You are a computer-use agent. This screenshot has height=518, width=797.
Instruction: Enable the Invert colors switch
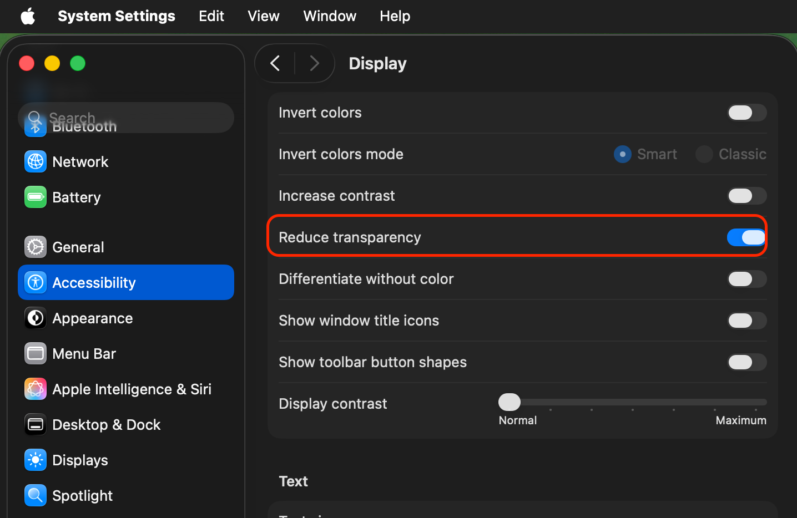click(x=746, y=113)
